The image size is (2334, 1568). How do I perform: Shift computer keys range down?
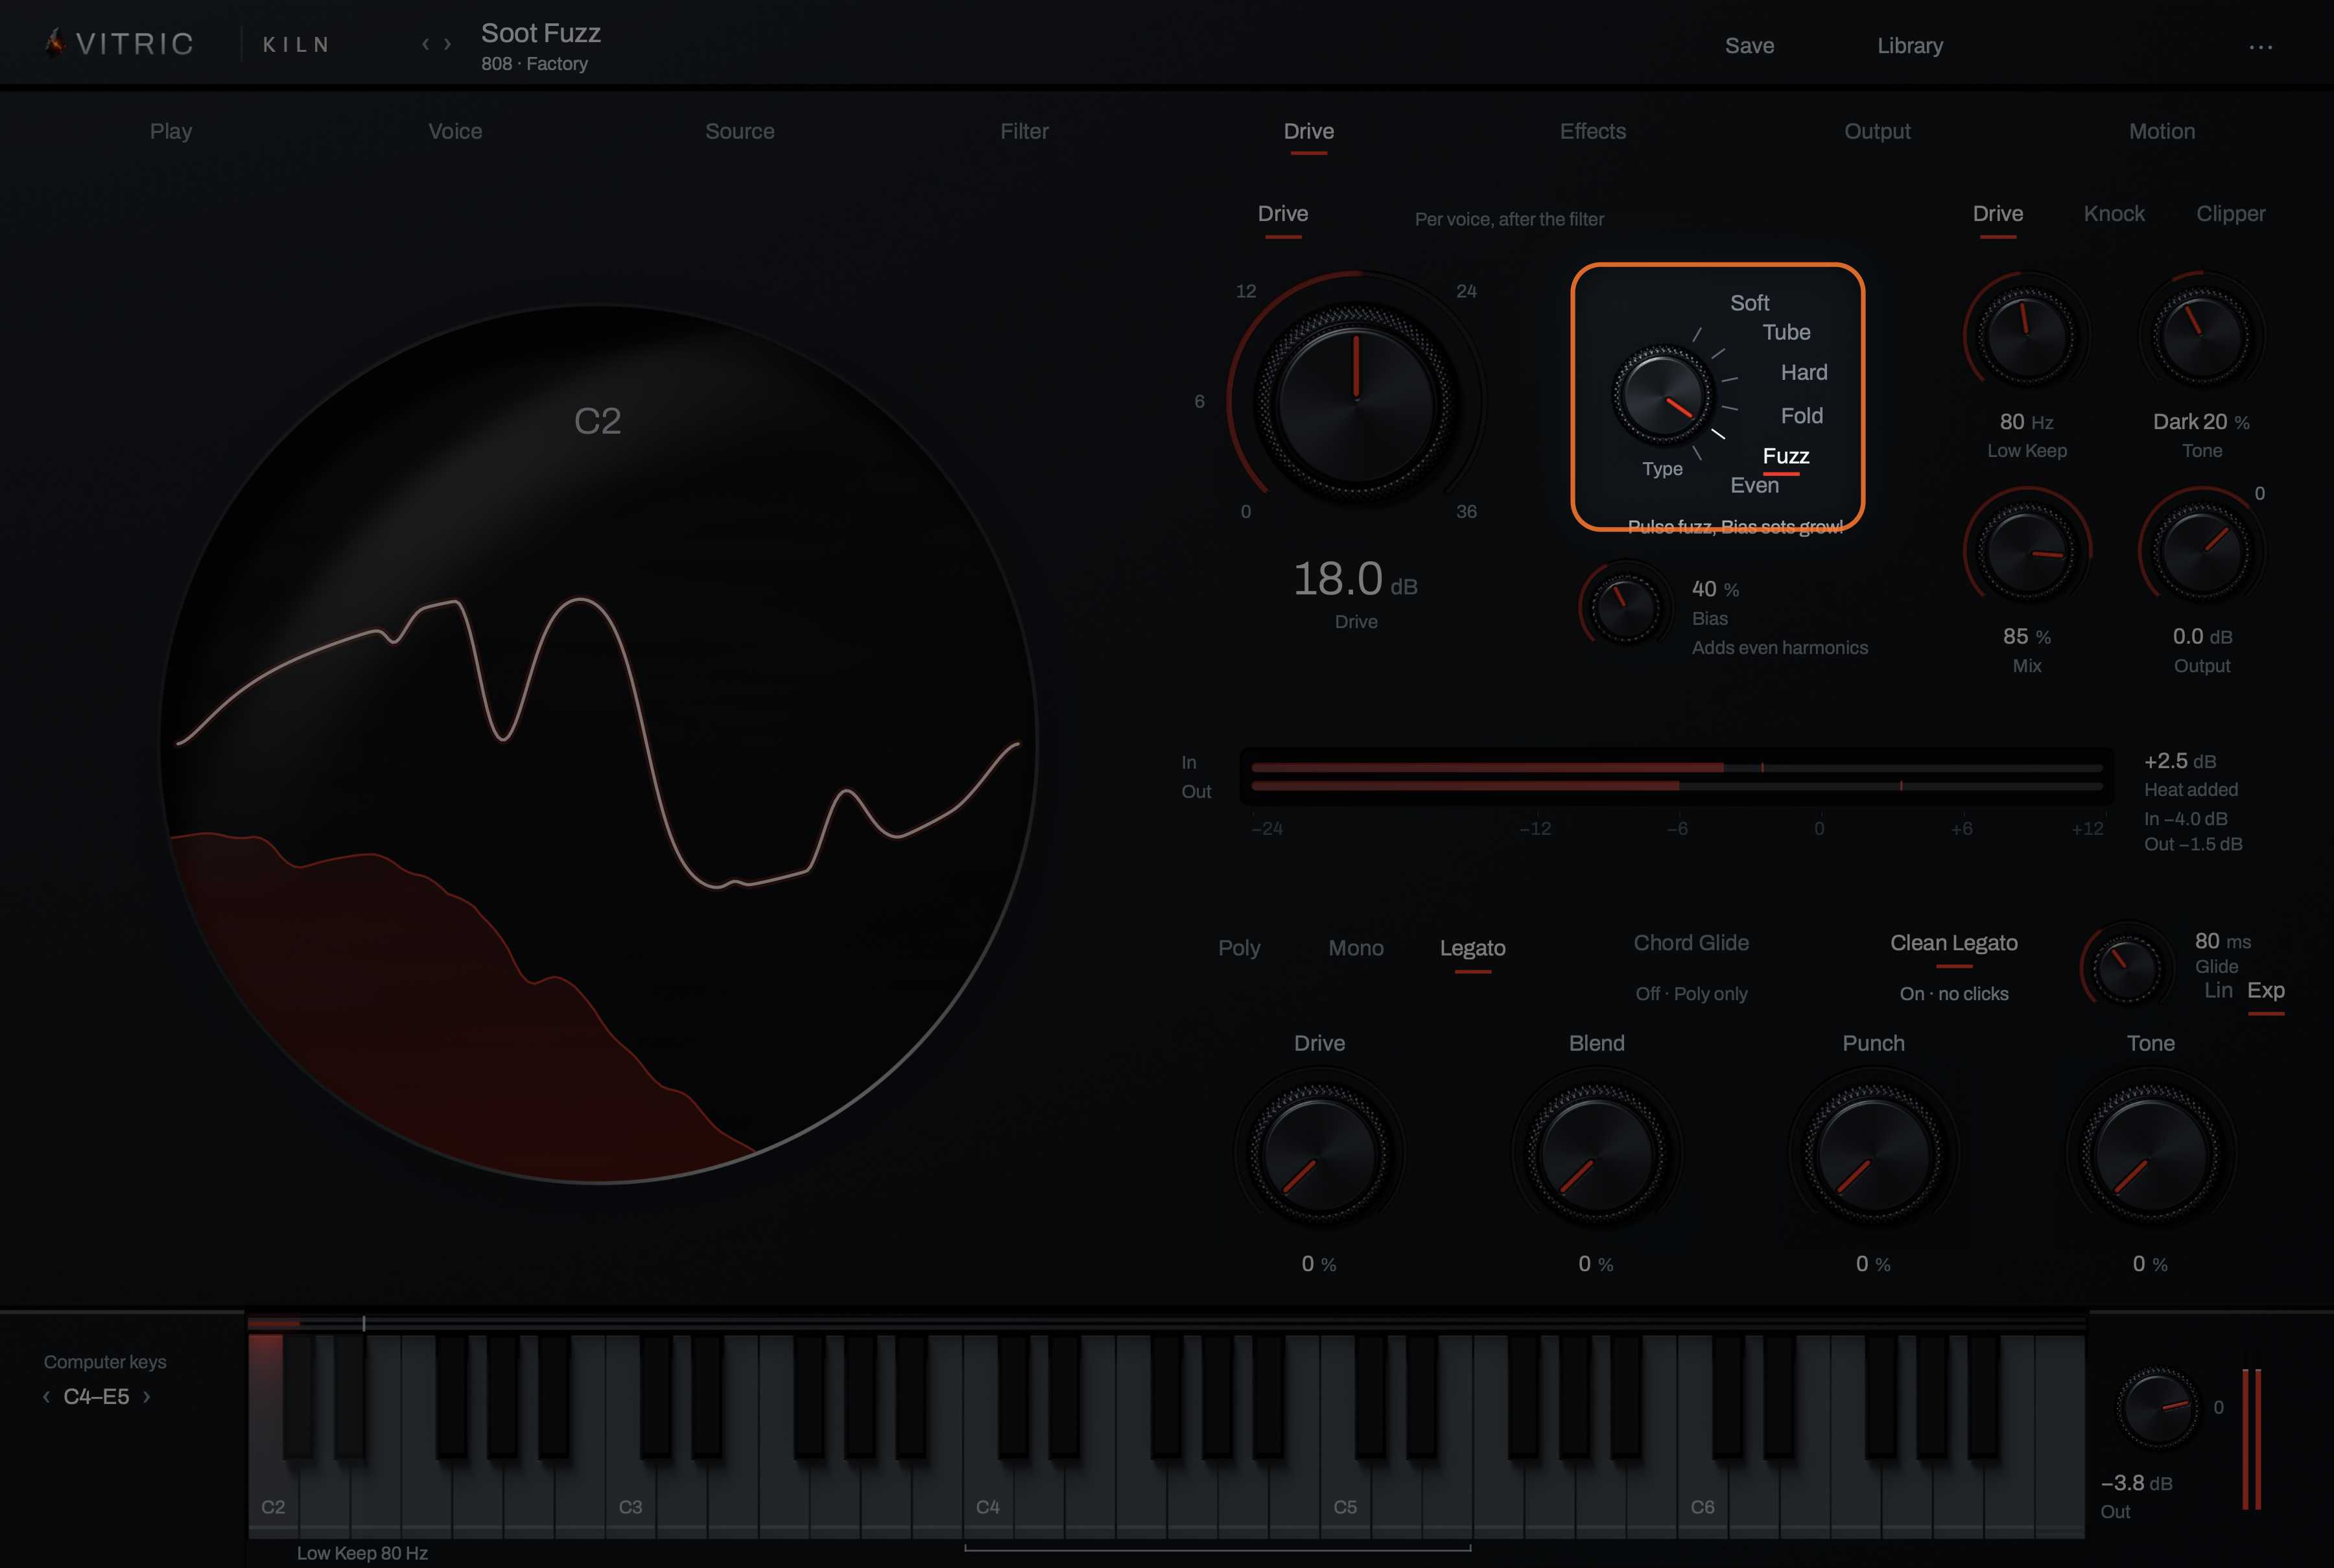(46, 1397)
